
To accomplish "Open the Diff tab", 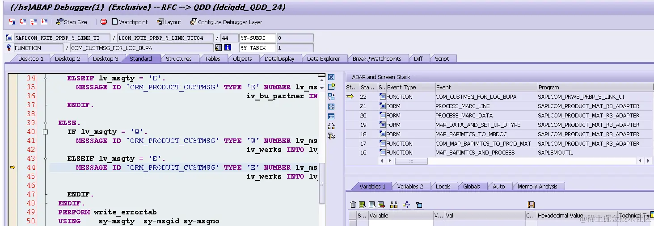I will [418, 59].
